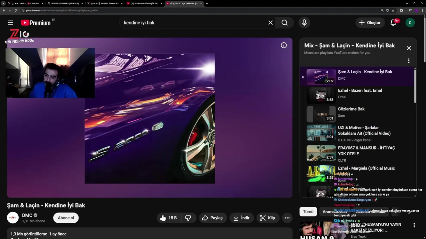The width and height of the screenshot is (426, 239).
Task: Open the tab search dropdown arrow
Action: pyautogui.click(x=3, y=3)
